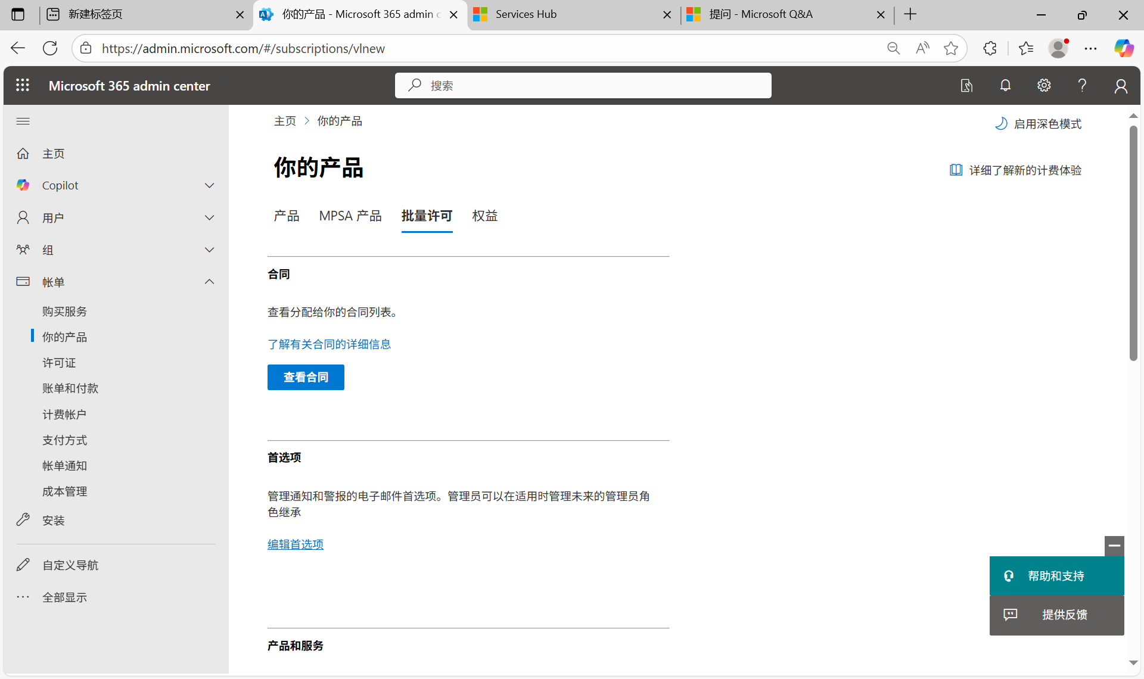Open 账单和付款 in the billing menu

(70, 388)
